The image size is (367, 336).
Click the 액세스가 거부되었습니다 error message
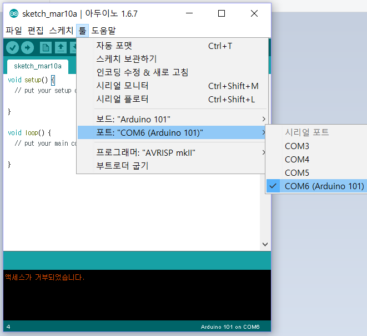coord(45,278)
